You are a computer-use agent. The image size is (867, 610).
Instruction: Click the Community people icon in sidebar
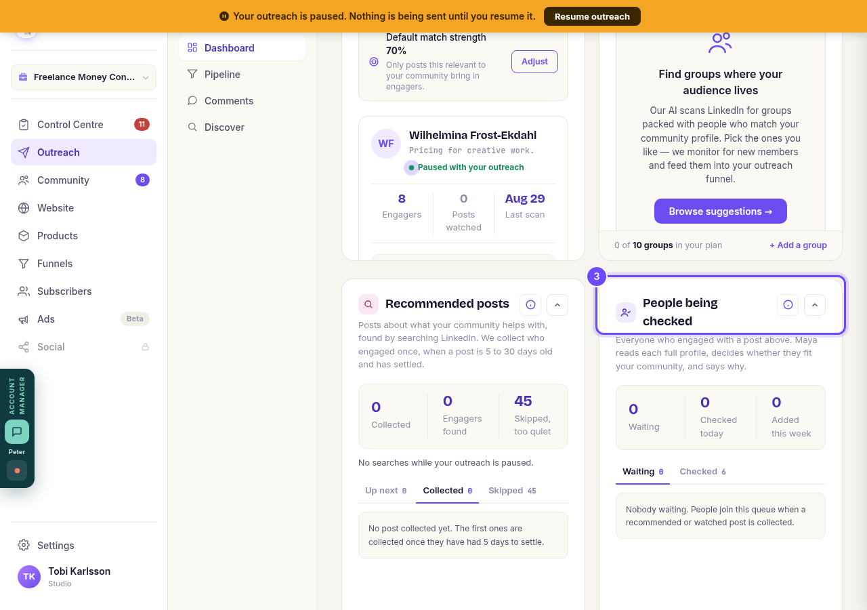[x=24, y=180]
